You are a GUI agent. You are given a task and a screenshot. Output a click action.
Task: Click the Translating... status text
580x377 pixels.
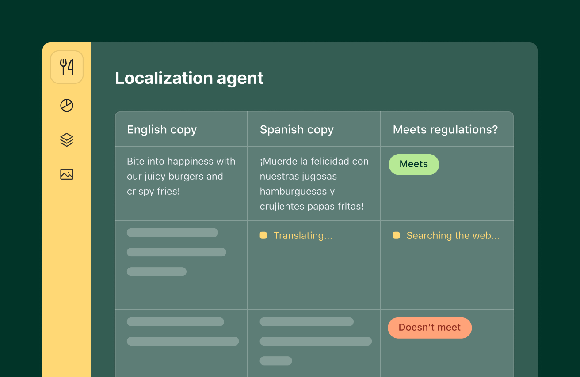pos(303,235)
